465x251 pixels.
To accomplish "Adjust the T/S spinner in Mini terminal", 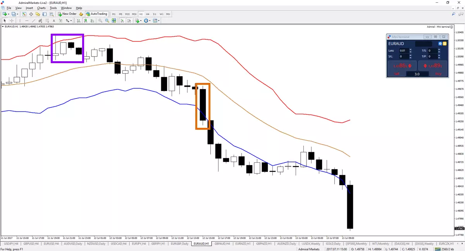I will click(439, 51).
